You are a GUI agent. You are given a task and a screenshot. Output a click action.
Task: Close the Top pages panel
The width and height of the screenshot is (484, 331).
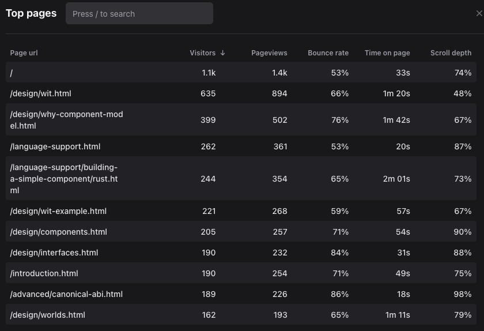[479, 13]
